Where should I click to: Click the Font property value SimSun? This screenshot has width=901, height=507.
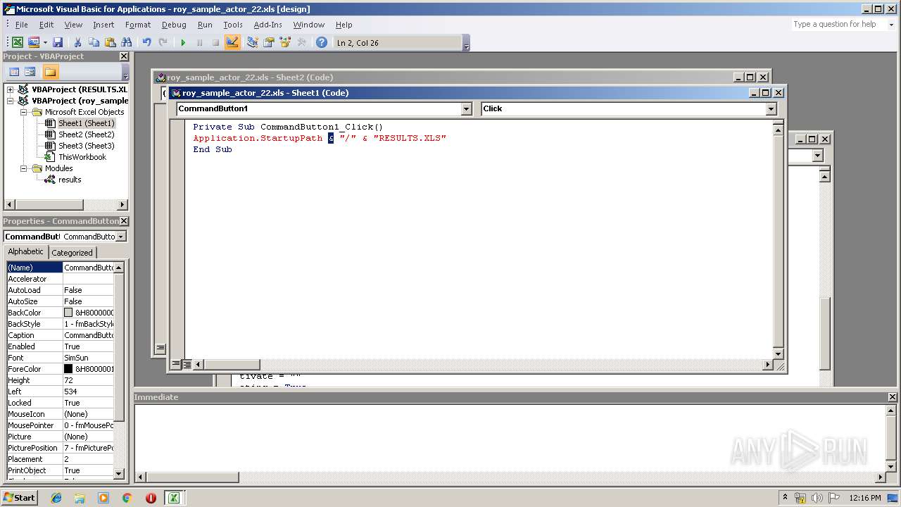point(88,358)
